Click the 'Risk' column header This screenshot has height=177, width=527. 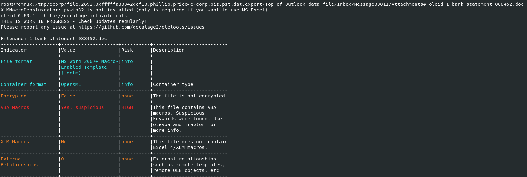(x=127, y=50)
